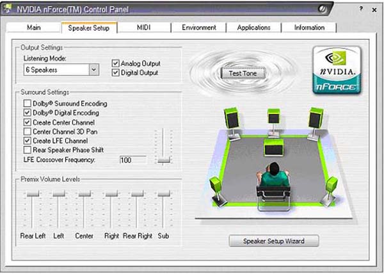Click the NVIDIA nForce logo badge

(x=337, y=70)
